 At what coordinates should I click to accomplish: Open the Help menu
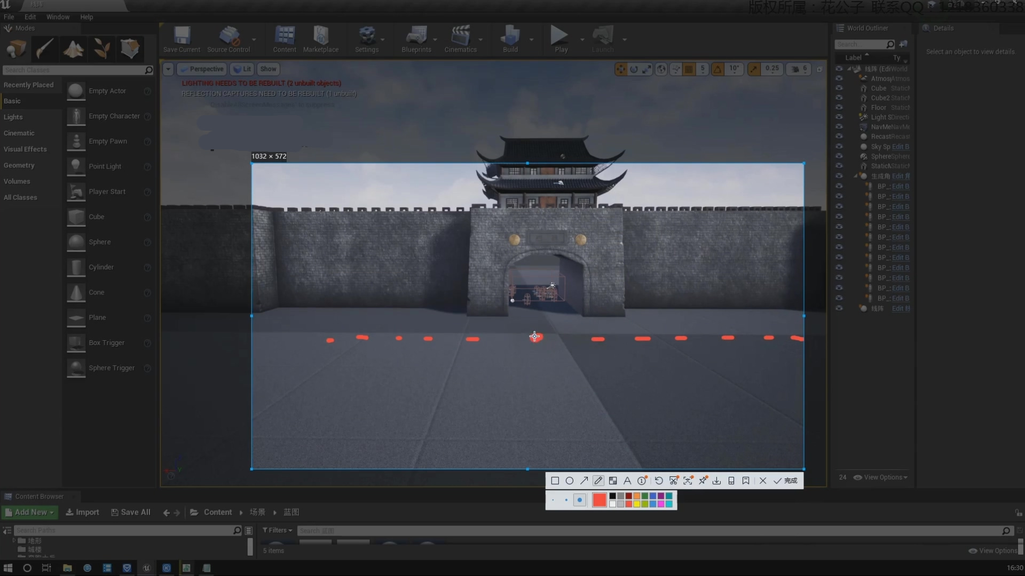tap(86, 17)
